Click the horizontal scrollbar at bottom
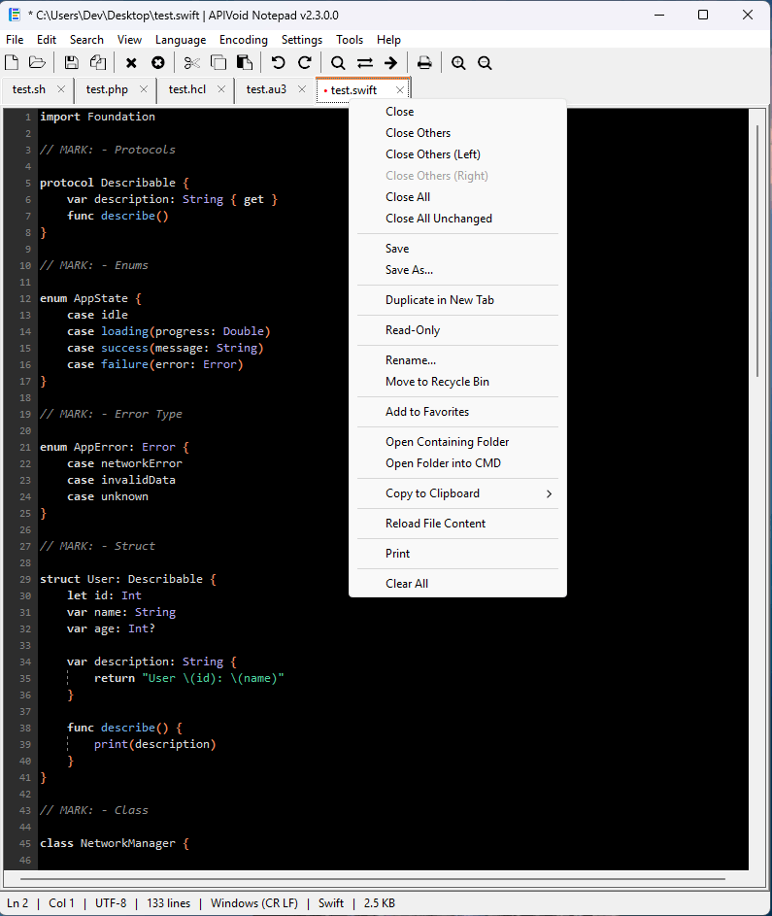 [x=373, y=878]
